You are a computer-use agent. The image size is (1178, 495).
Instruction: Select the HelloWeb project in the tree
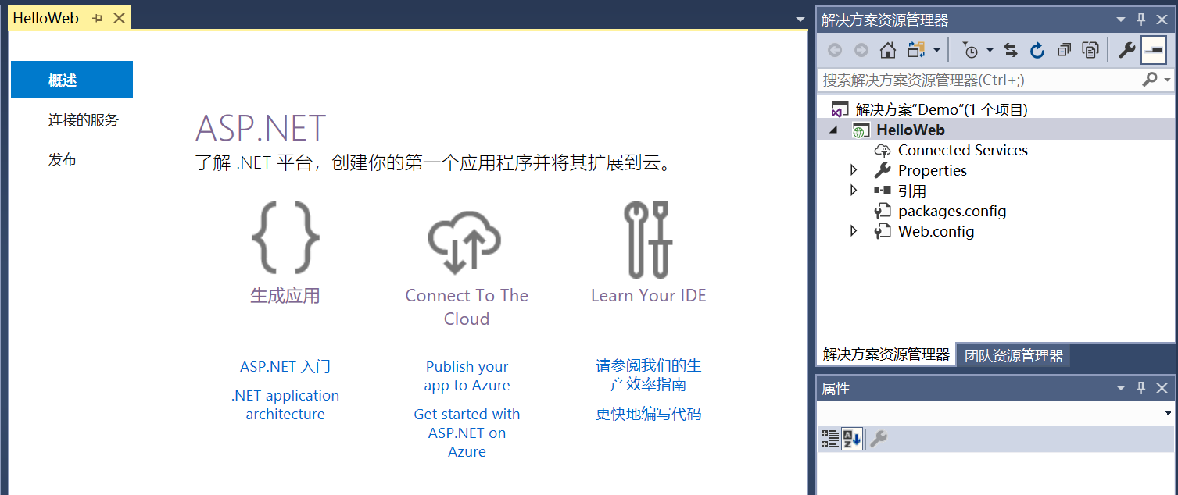click(x=910, y=130)
